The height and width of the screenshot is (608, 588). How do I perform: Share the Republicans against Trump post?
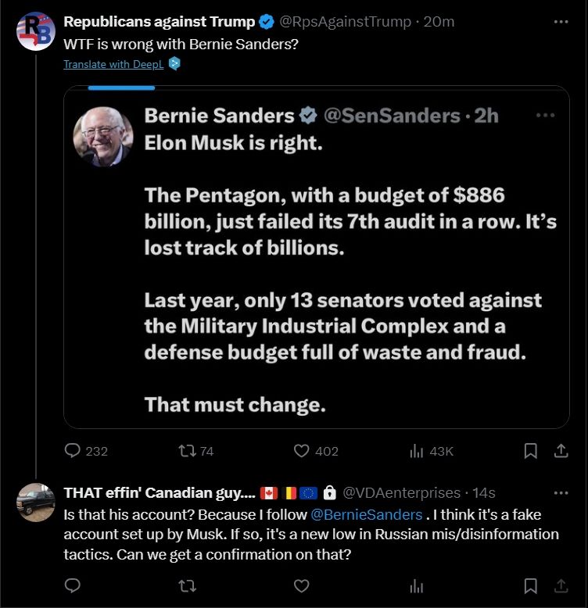[561, 451]
